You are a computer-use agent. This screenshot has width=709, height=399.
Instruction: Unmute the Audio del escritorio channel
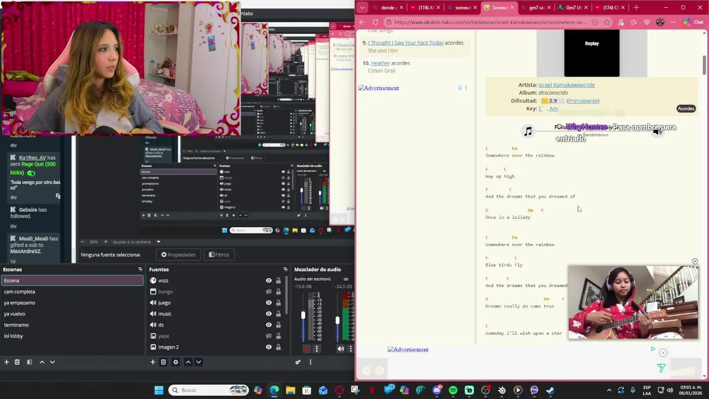point(307,349)
